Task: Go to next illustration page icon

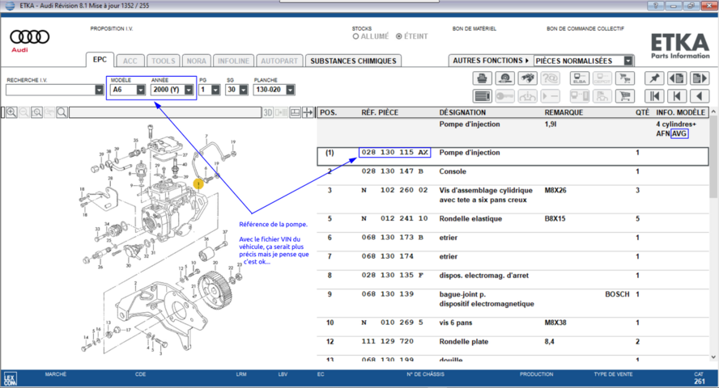Action: coord(700,78)
